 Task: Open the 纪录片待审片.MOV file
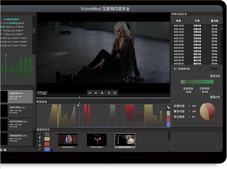click(17, 110)
